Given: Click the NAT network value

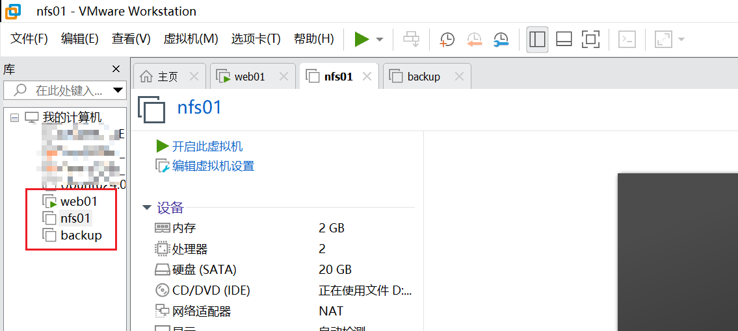Looking at the screenshot, I should tap(331, 311).
